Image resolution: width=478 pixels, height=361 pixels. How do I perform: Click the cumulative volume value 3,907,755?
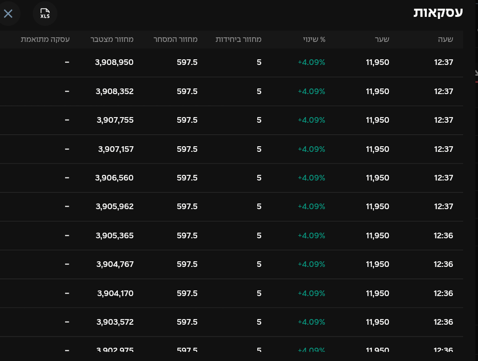[x=115, y=120]
